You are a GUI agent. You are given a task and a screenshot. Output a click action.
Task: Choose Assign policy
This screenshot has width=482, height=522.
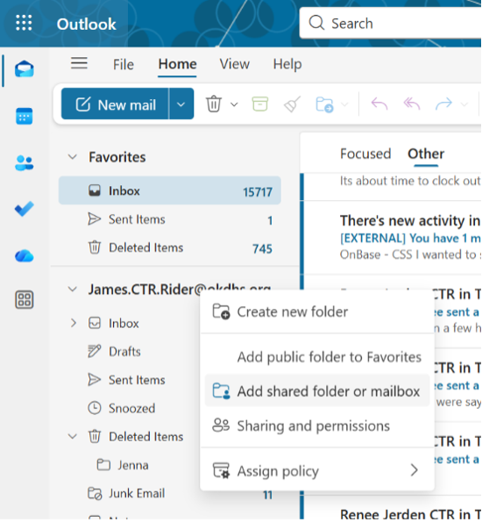(x=317, y=471)
